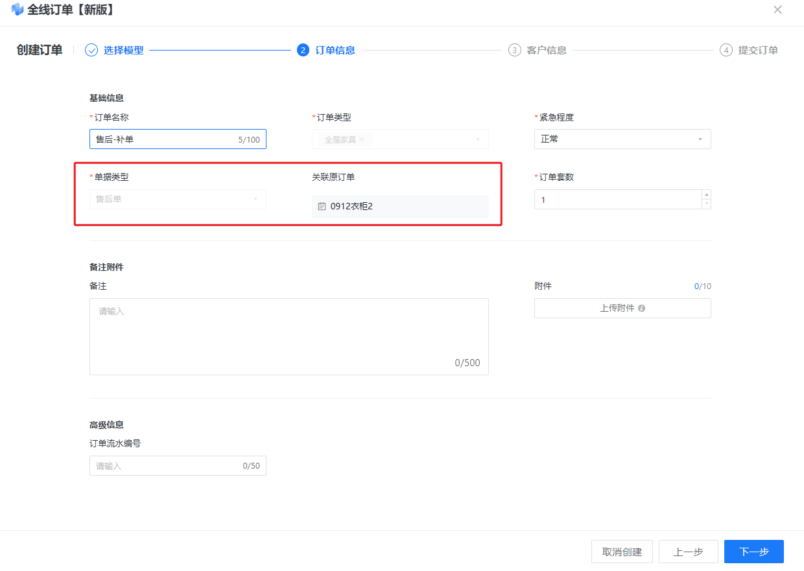Viewport: 804px width, 571px height.
Task: Click the step 2 订单信息 circle icon
Action: point(303,50)
